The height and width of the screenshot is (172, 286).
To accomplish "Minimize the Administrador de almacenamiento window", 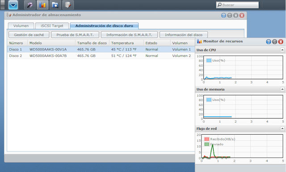I will click(230, 16).
